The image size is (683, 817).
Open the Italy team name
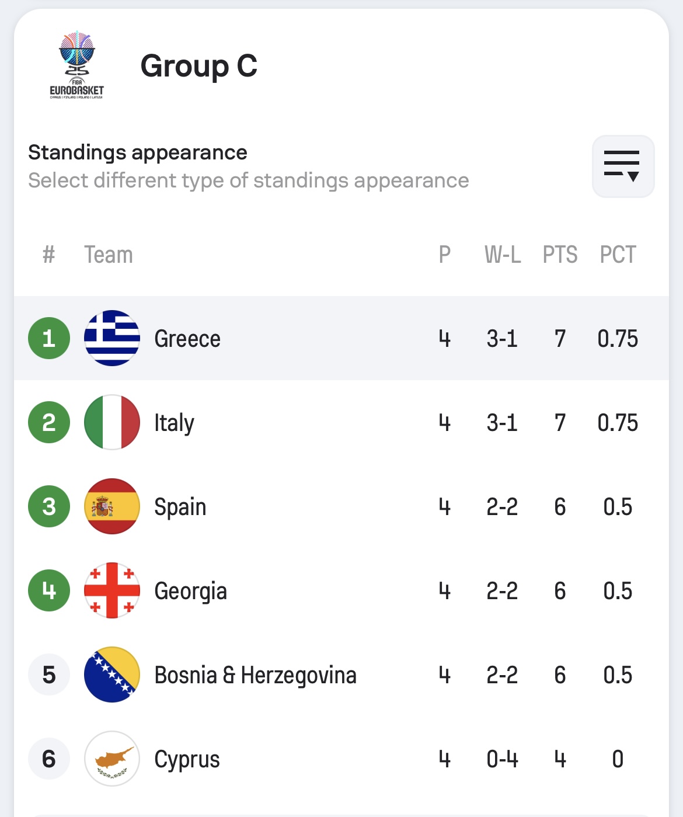[x=174, y=423]
